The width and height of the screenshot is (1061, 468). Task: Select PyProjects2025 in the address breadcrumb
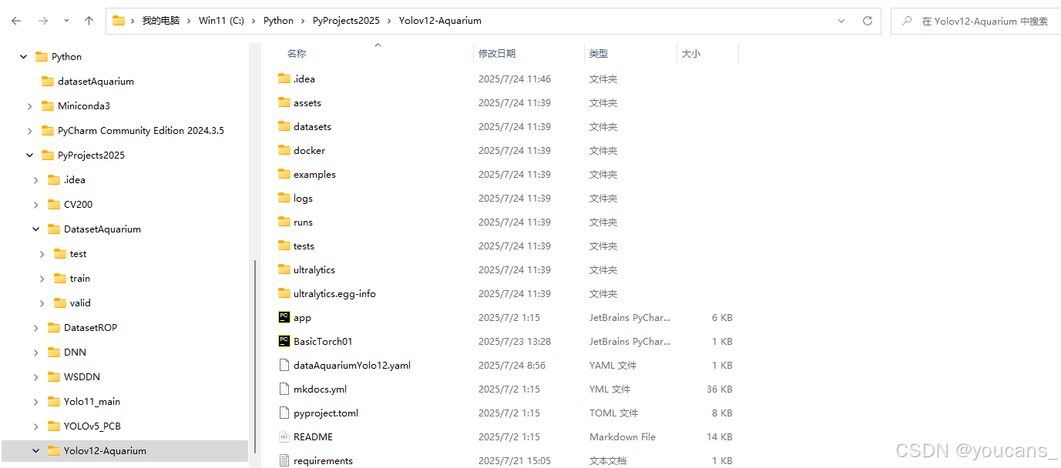click(x=346, y=21)
